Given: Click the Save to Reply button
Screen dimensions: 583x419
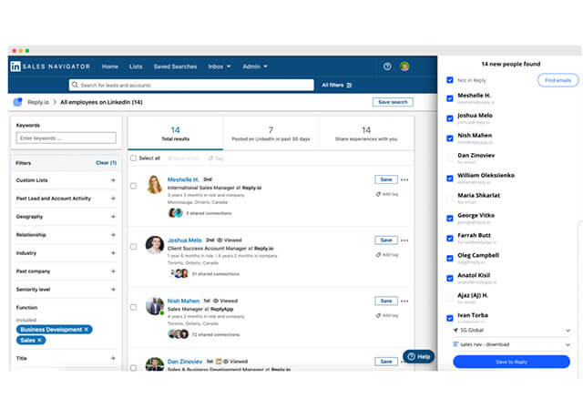Looking at the screenshot, I should click(511, 362).
